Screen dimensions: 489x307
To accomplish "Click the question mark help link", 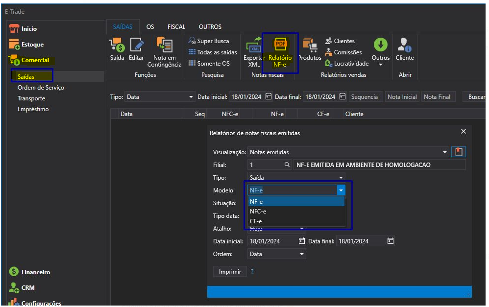I will 252,271.
